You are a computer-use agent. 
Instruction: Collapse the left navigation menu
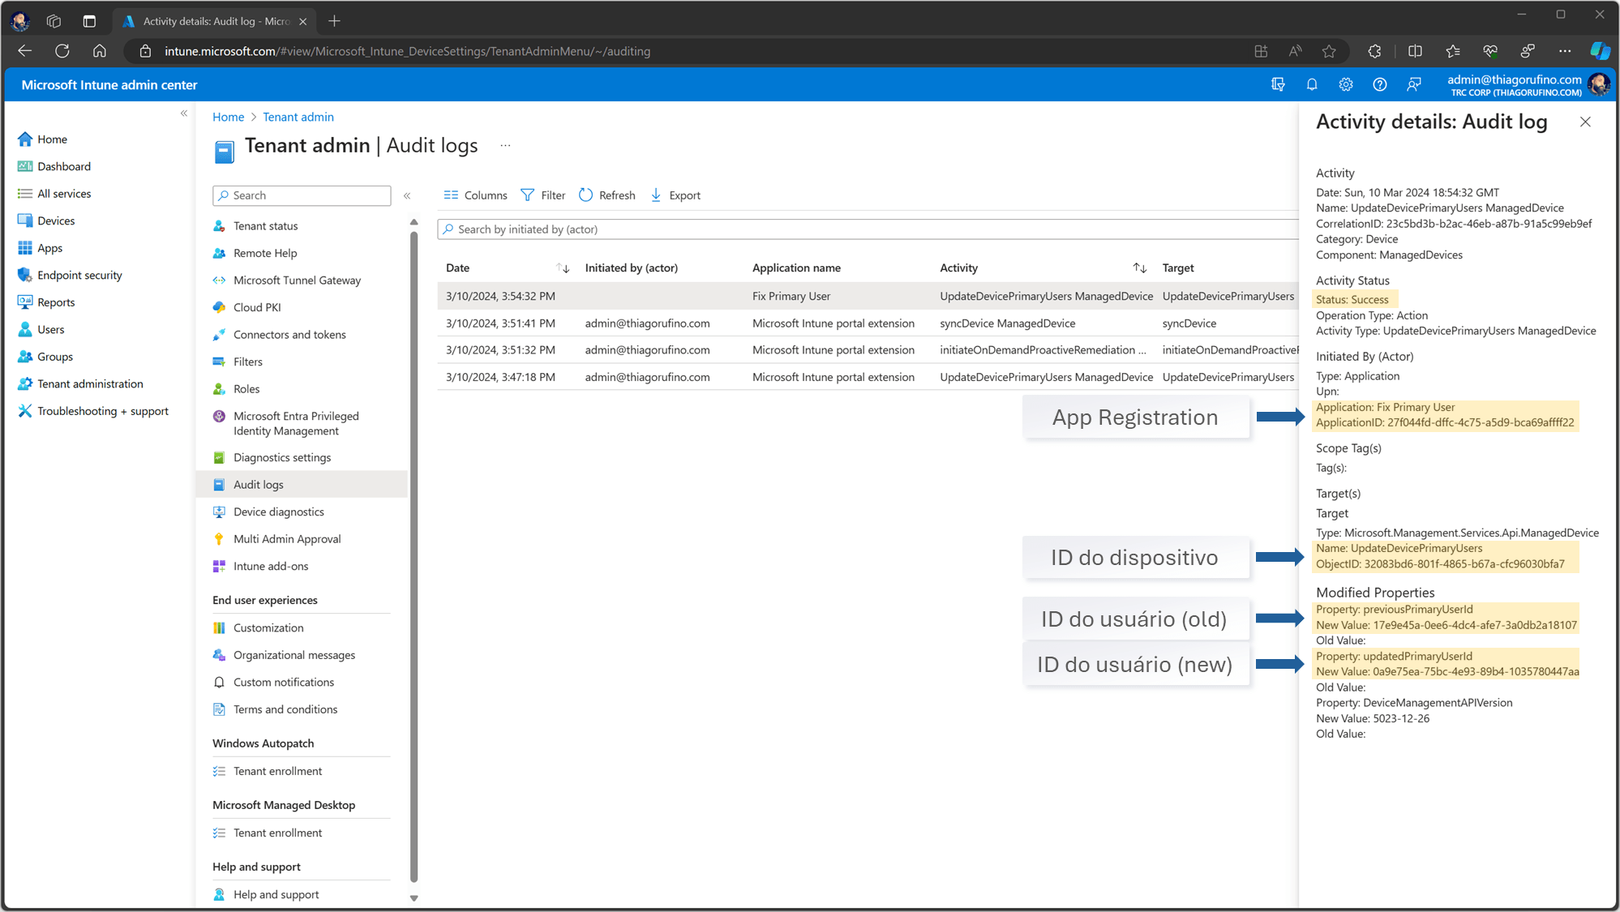point(184,113)
